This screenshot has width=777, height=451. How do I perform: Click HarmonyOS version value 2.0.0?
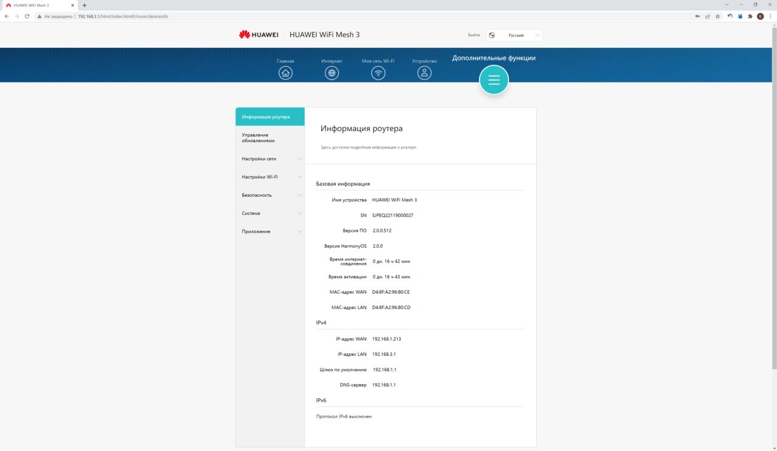[x=378, y=246]
